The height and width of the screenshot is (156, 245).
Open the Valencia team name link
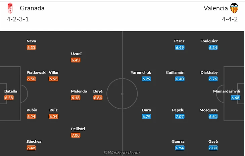[215, 8]
